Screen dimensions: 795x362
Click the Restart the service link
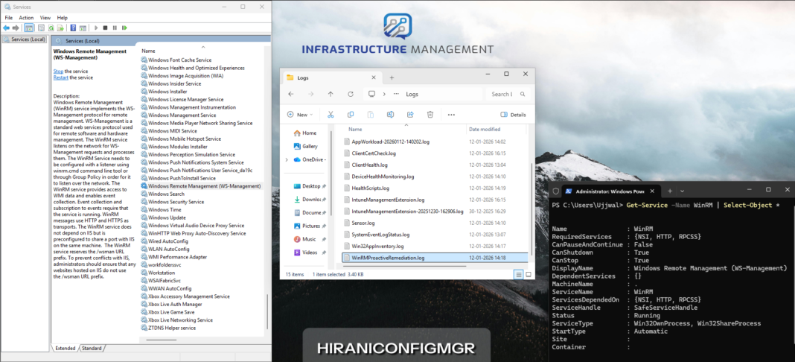[60, 77]
